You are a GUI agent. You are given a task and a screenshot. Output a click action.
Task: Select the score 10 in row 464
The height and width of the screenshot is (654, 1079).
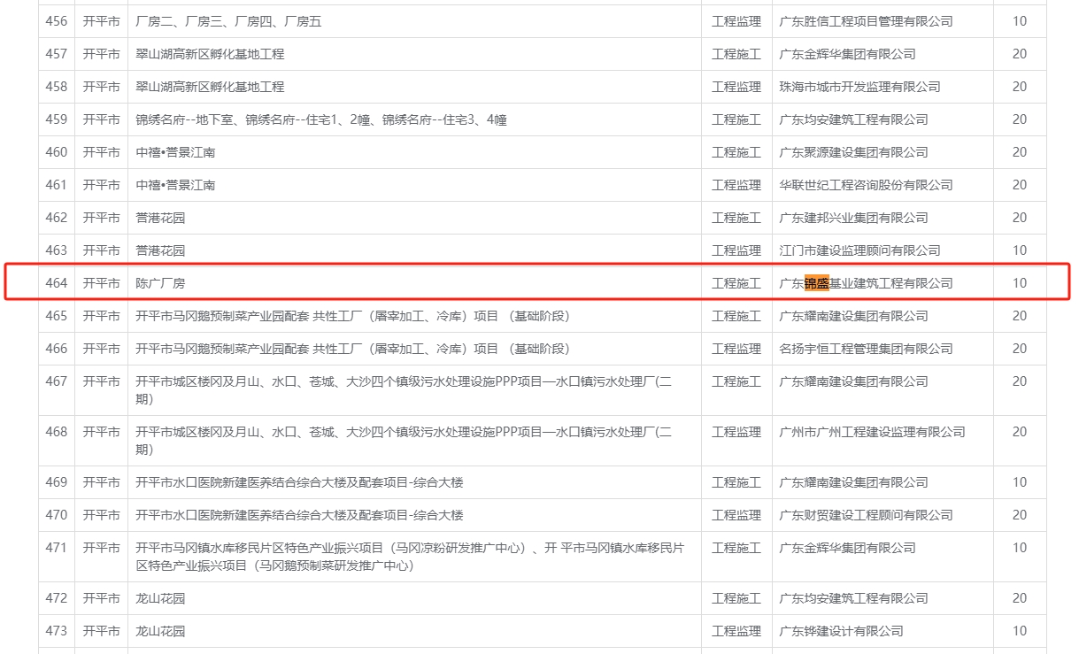click(1020, 283)
